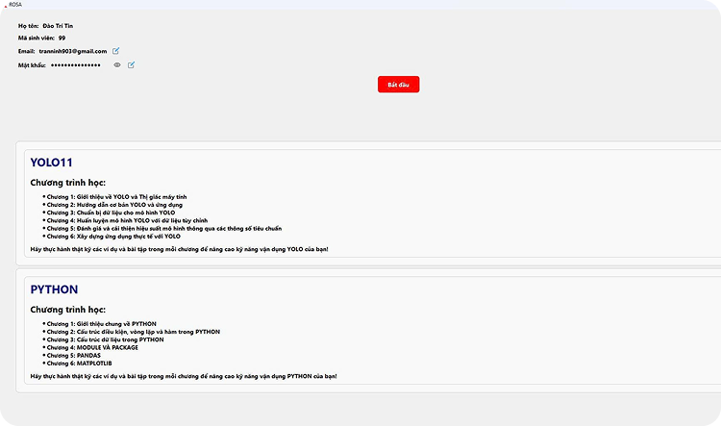The width and height of the screenshot is (721, 426).
Task: Click the edit icon next to password
Action: pos(131,64)
